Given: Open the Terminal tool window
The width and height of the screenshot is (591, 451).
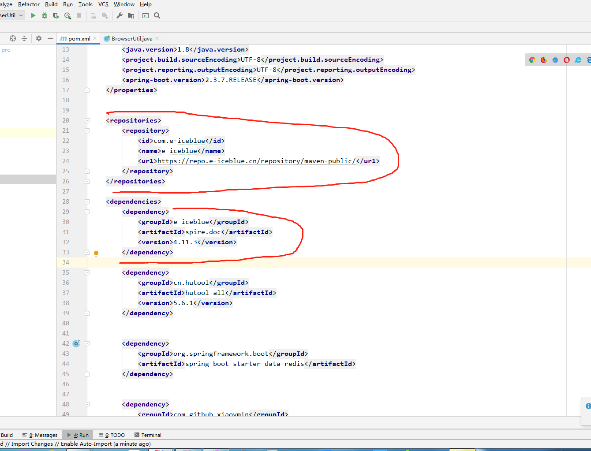Looking at the screenshot, I should coord(148,435).
